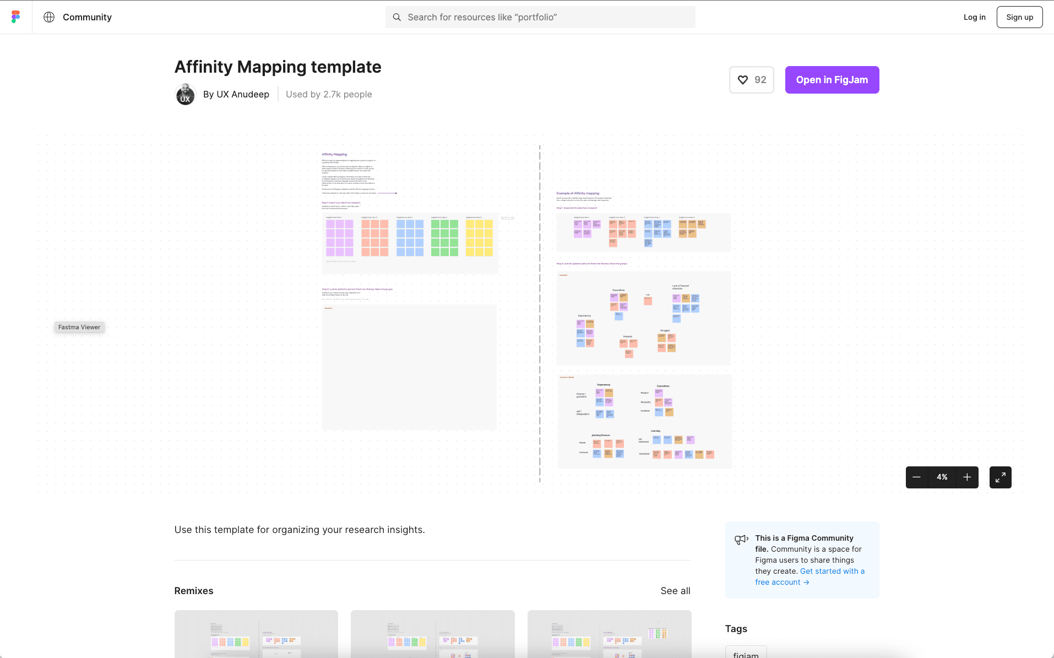
Task: Like the template with heart button
Action: pyautogui.click(x=751, y=80)
